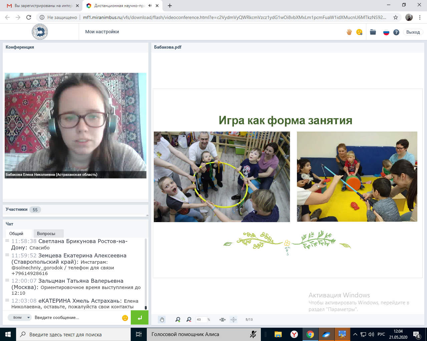Click the Выход button
Viewport: 427px width, 341px height.
[x=413, y=32]
